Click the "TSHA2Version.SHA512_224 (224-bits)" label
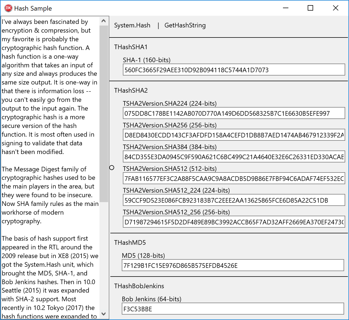 click(x=176, y=190)
